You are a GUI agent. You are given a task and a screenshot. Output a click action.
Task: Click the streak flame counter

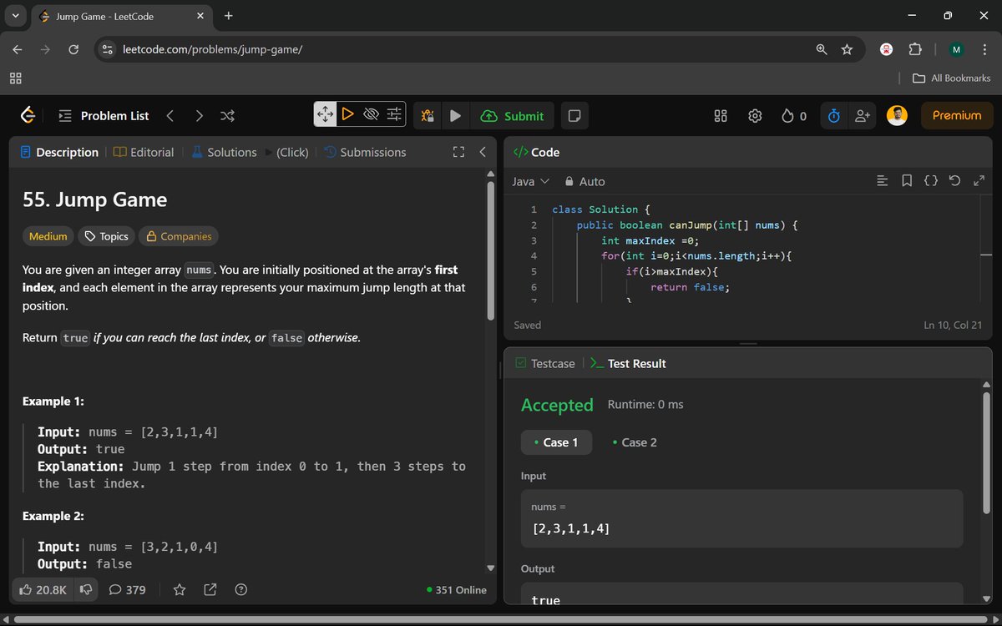(x=794, y=116)
